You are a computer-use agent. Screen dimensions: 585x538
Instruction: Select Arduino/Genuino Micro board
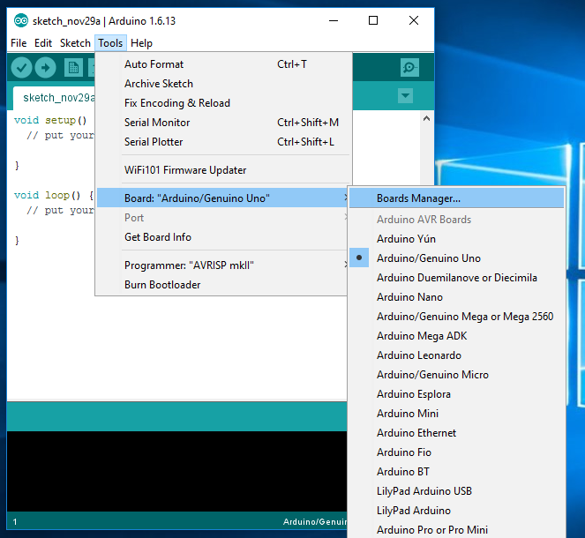pyautogui.click(x=456, y=374)
